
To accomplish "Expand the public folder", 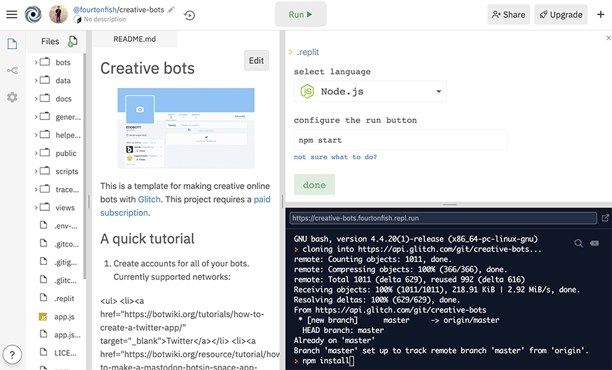I will [36, 153].
